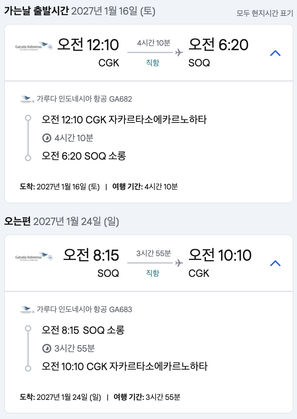The height and width of the screenshot is (419, 297).
Task: Select the arrival stop marker for 오전 6:20 SOQ
Action: (x=28, y=158)
